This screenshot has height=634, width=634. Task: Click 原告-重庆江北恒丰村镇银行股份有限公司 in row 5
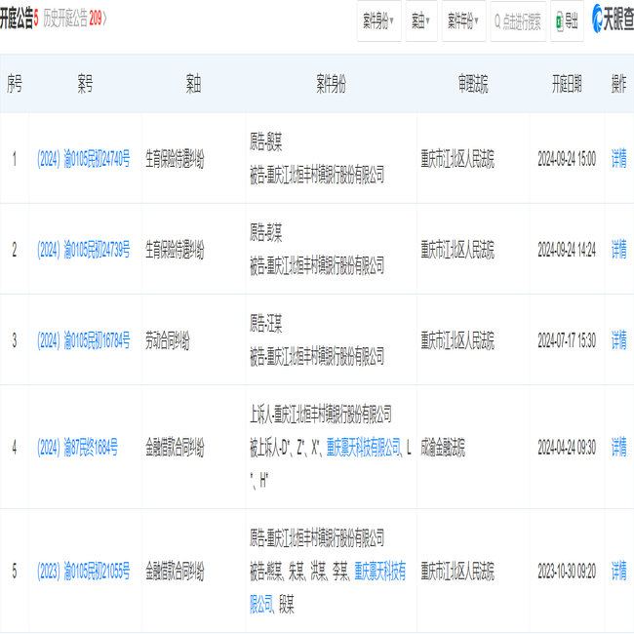(x=317, y=537)
